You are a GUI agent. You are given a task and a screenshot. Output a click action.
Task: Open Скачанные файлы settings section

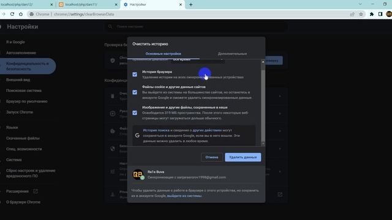(x=23, y=138)
